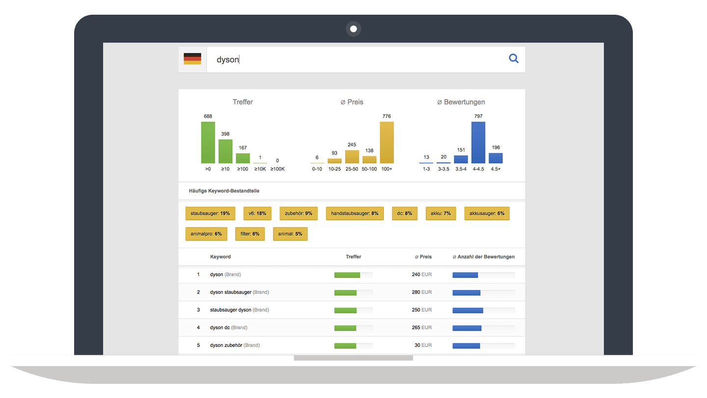Click the 30 EUR price value
The image size is (707, 398).
[423, 345]
